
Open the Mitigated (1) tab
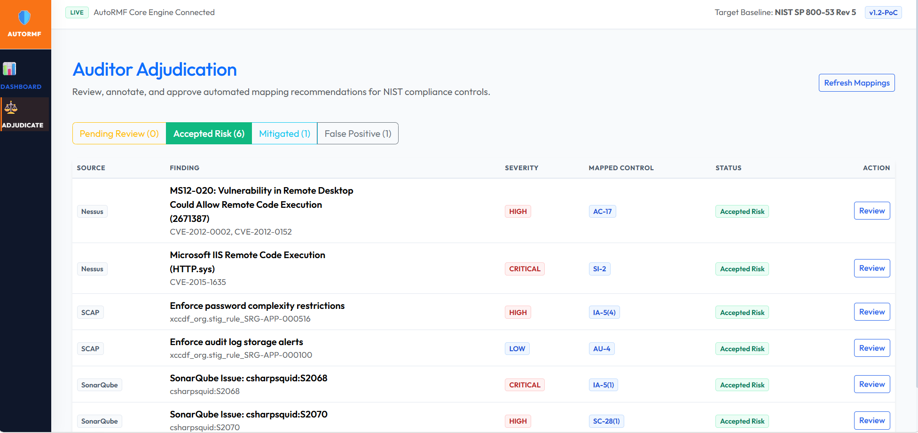click(285, 134)
